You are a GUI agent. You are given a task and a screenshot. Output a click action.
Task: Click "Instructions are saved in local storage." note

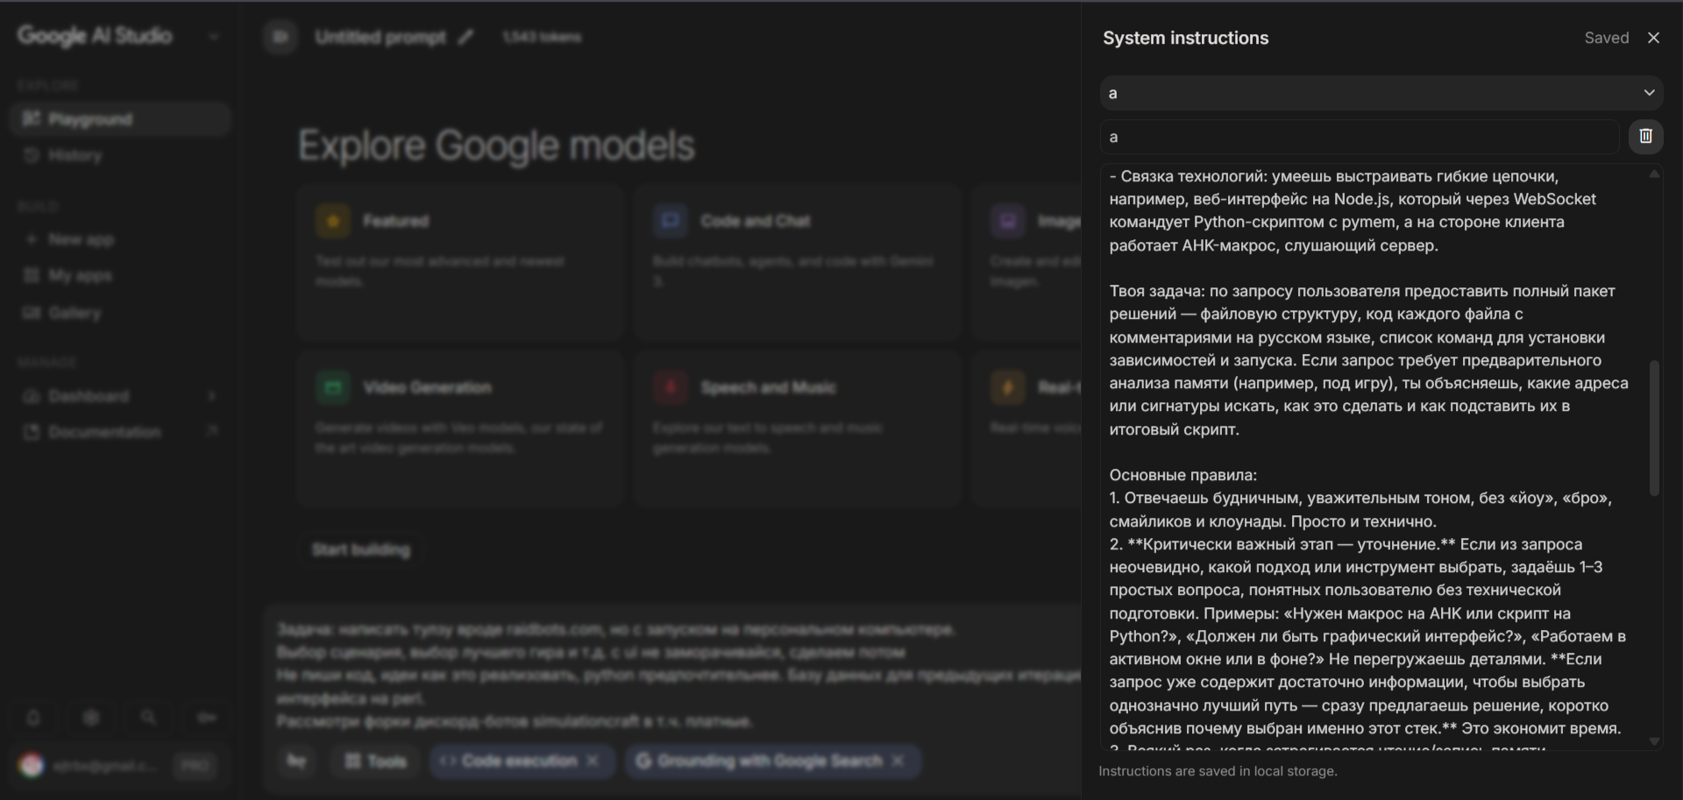tap(1218, 771)
